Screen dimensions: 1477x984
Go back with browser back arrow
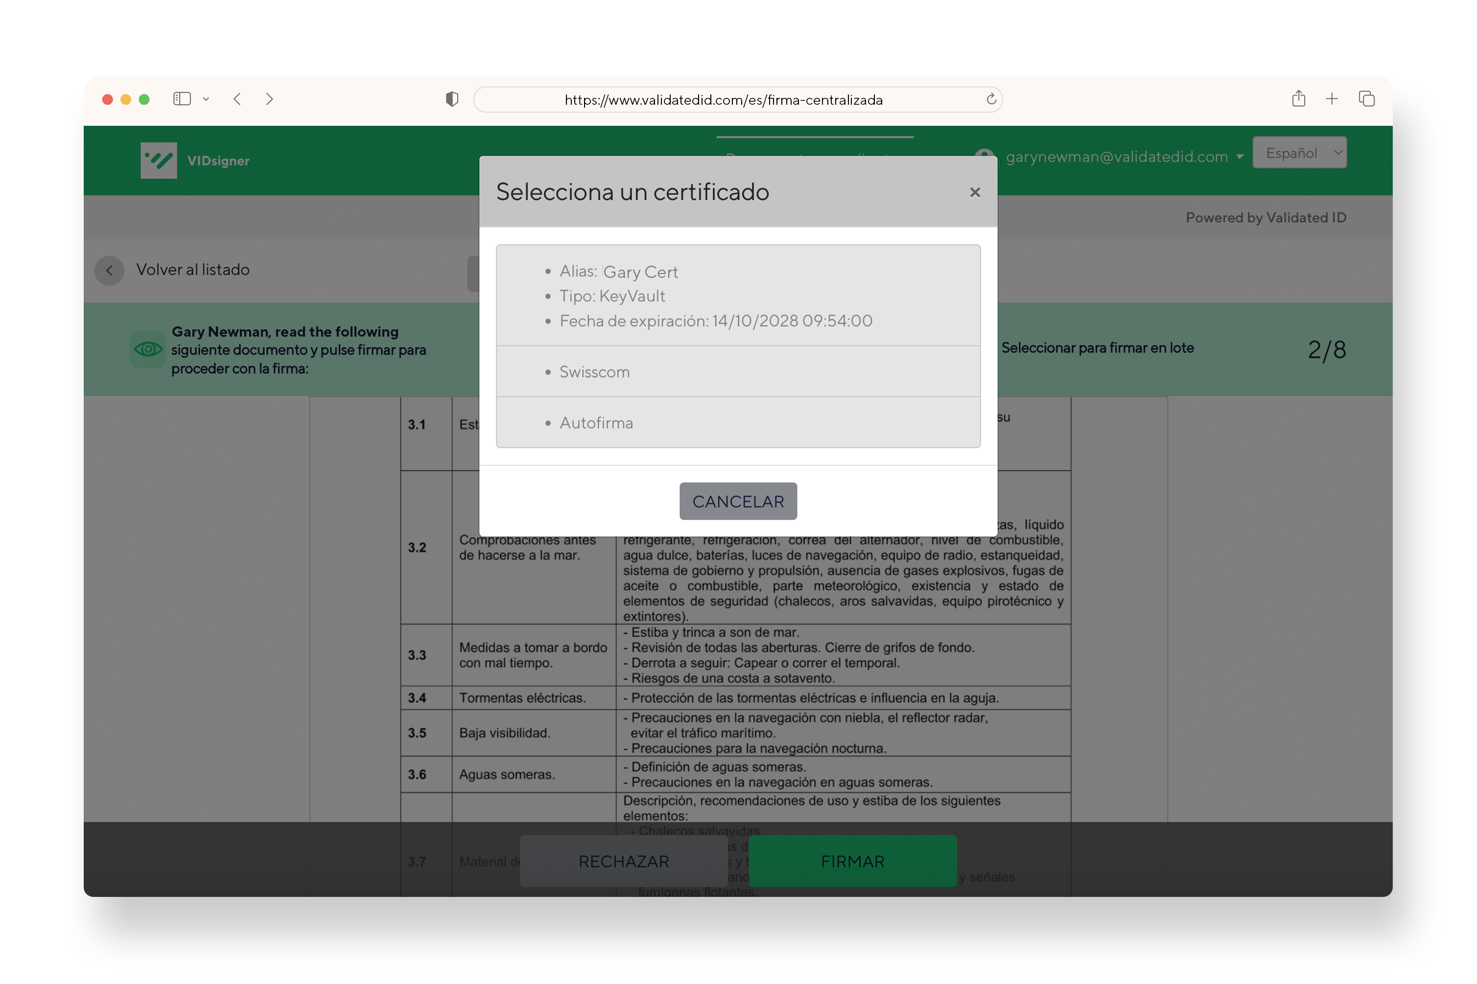(x=236, y=99)
